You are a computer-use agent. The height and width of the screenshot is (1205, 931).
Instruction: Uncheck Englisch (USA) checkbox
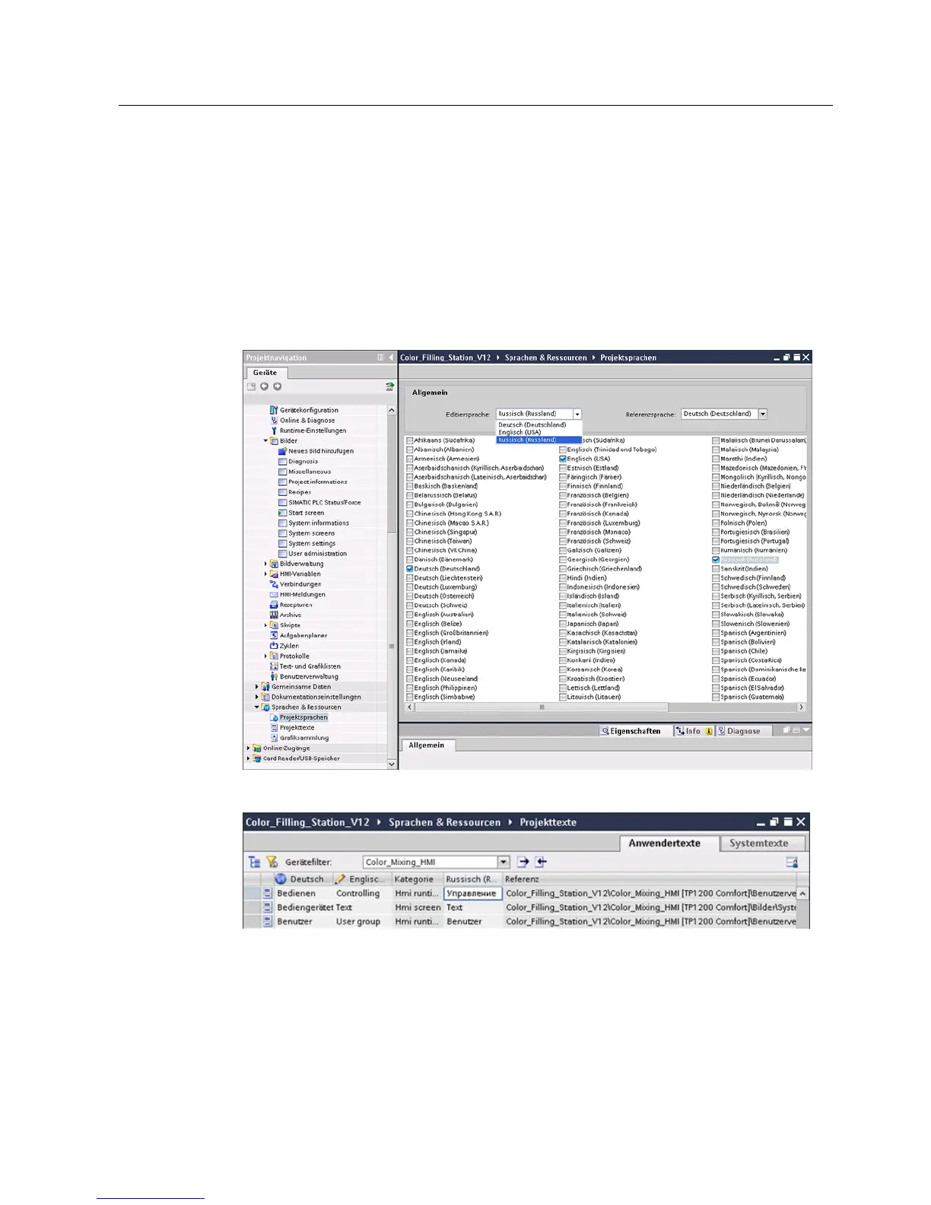click(563, 459)
